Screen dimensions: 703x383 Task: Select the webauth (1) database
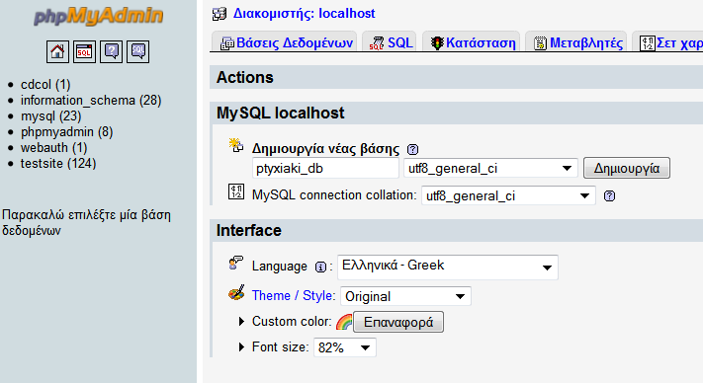53,148
